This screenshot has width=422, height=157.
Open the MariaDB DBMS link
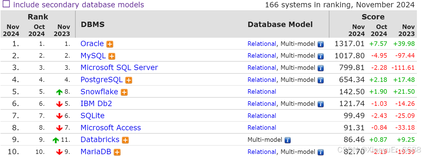(x=96, y=152)
